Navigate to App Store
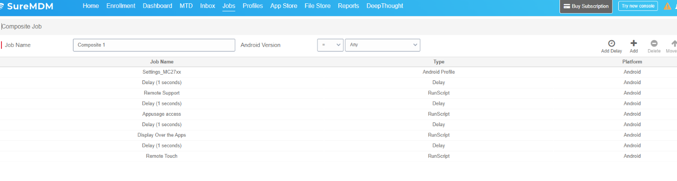This screenshot has width=677, height=181. pyautogui.click(x=284, y=6)
